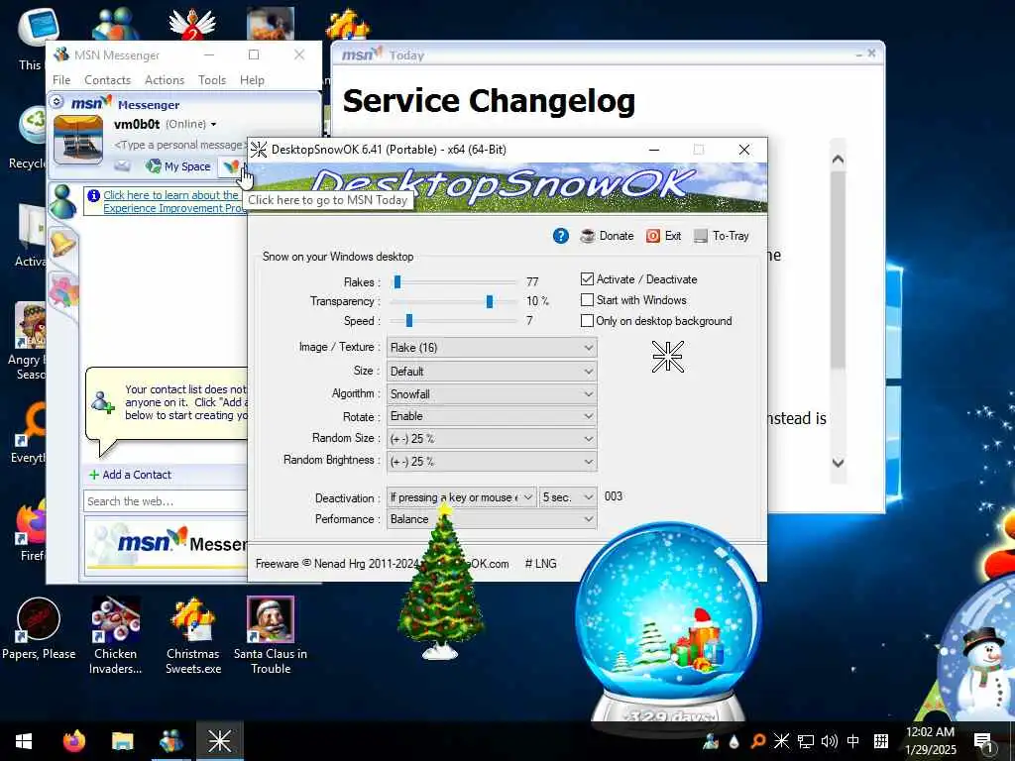1015x761 pixels.
Task: Open the DesktopSnowOK help question-mark icon
Action: pos(561,236)
